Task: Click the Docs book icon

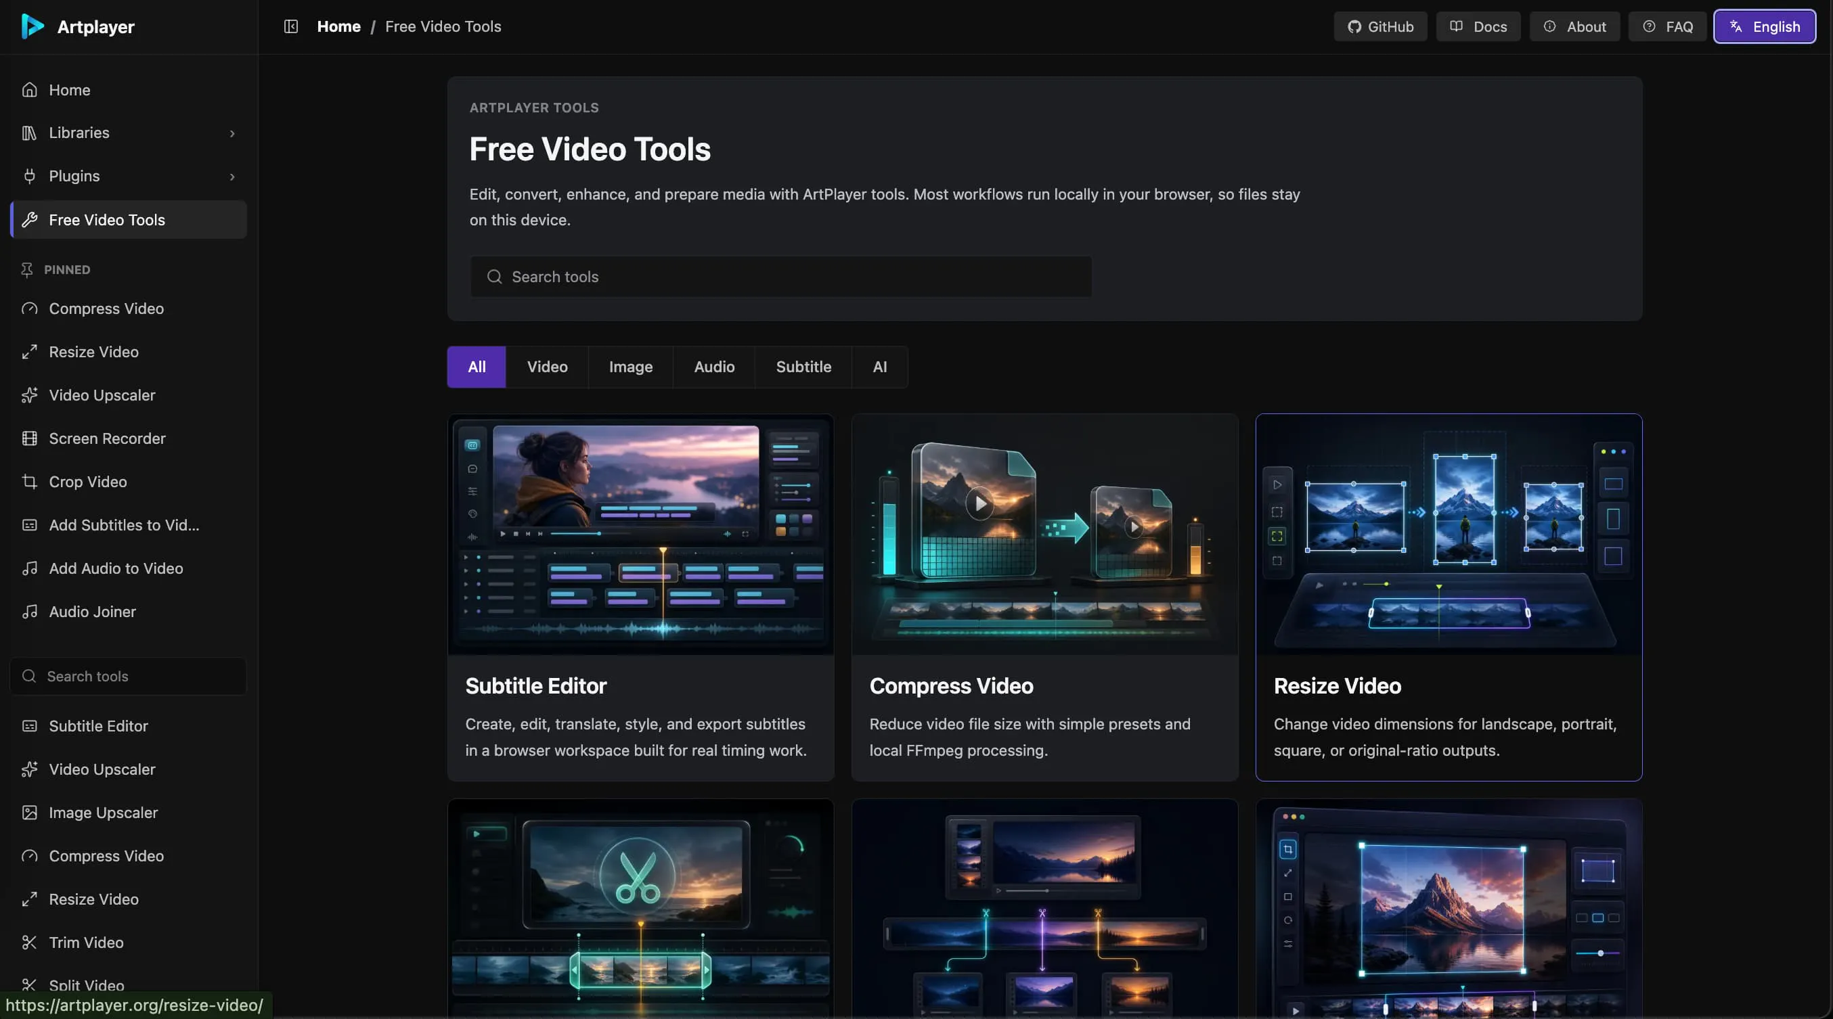Action: click(x=1456, y=26)
